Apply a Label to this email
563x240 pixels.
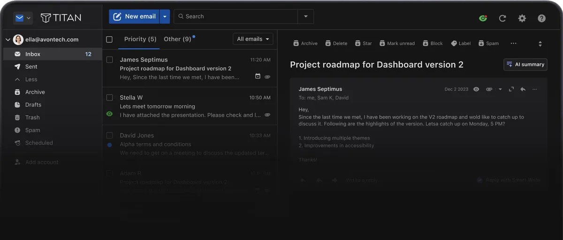tap(461, 43)
